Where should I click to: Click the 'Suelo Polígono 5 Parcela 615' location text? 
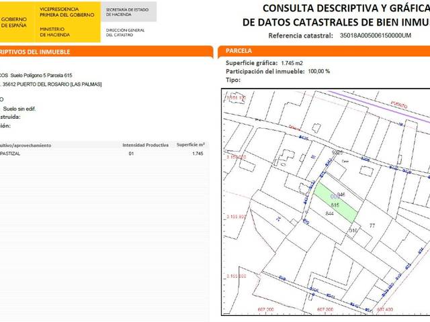coord(41,75)
